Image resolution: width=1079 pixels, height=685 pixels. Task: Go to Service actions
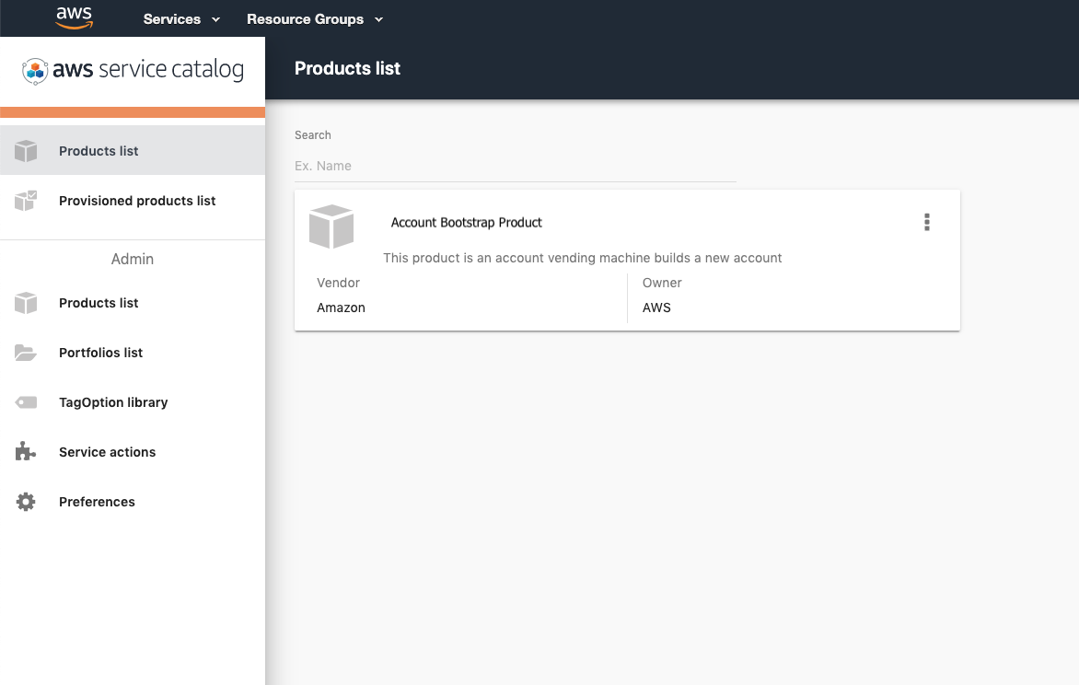tap(133, 452)
